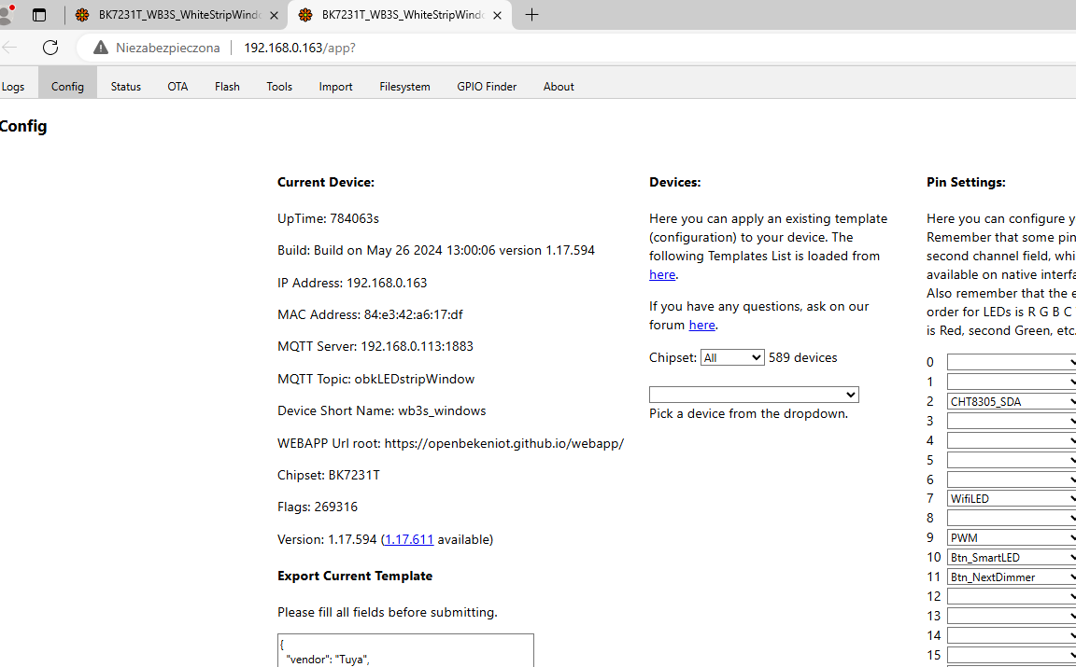
Task: Click the 'Chipset: BK7231T' line
Action: tap(329, 475)
